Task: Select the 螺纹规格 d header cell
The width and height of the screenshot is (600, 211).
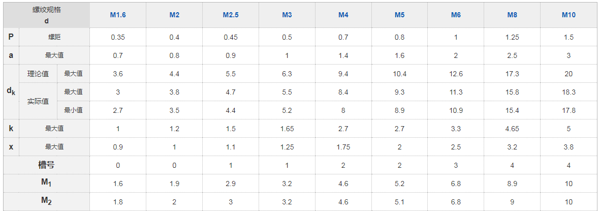Action: (47, 15)
